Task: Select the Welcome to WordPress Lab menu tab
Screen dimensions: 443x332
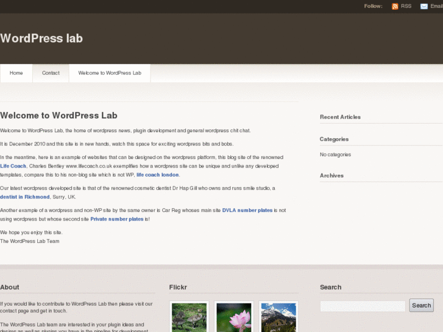Action: click(x=110, y=73)
